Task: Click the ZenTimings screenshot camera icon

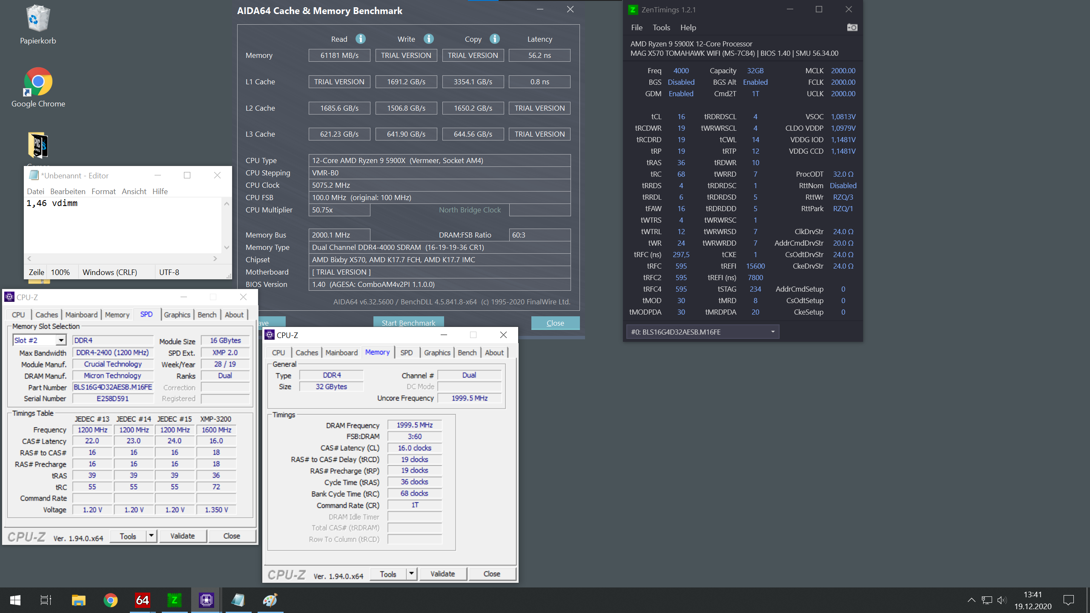Action: 852,28
